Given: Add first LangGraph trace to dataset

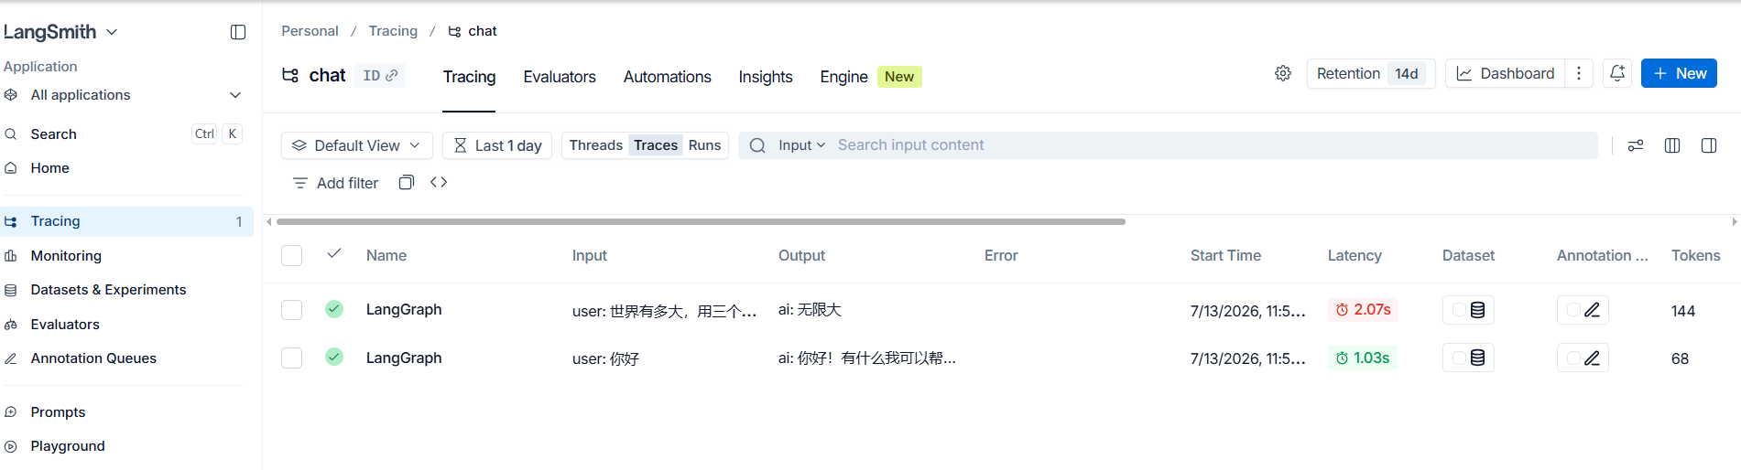Looking at the screenshot, I should pos(1468,310).
